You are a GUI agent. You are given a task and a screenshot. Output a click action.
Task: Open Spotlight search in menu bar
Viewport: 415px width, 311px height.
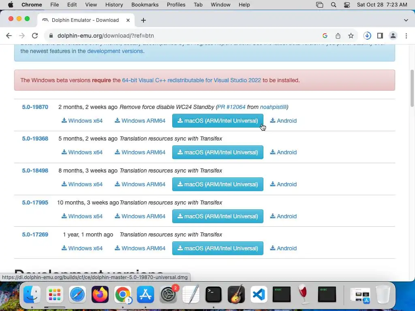click(x=334, y=5)
